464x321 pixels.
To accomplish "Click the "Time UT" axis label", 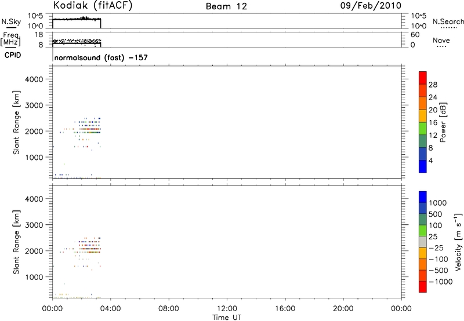I will coord(227,318).
